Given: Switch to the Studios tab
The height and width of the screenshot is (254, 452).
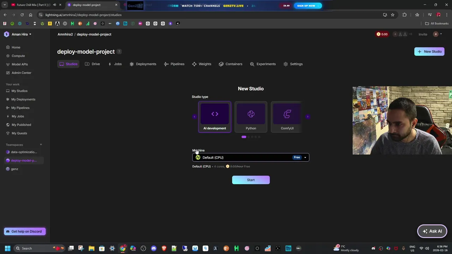Looking at the screenshot, I should coord(68,64).
